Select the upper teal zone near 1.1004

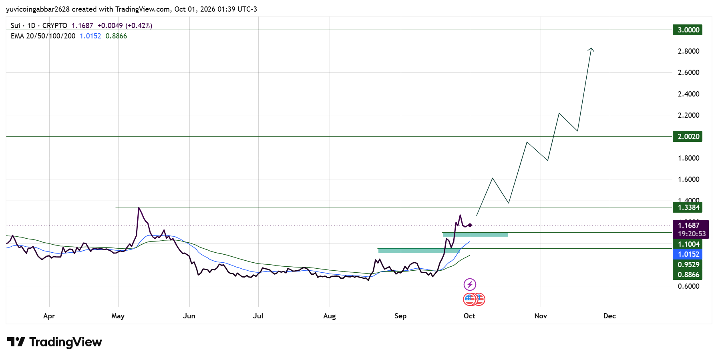click(x=475, y=235)
